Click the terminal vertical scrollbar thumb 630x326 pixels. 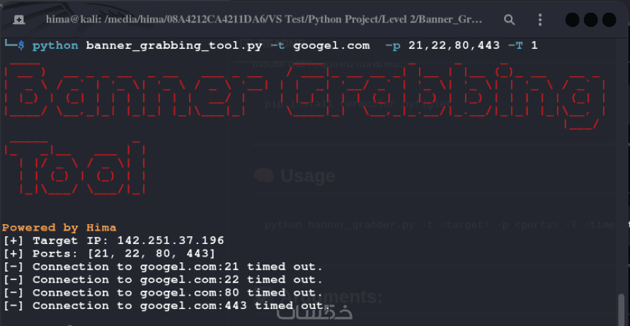pos(622,310)
